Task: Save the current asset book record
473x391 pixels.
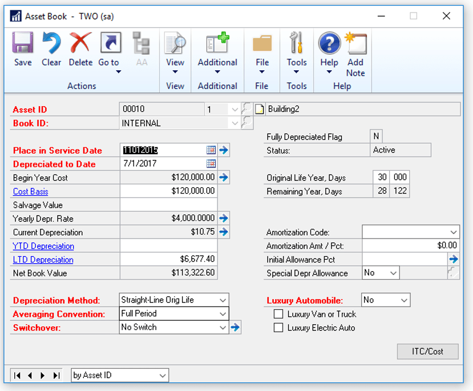Action: tap(22, 50)
